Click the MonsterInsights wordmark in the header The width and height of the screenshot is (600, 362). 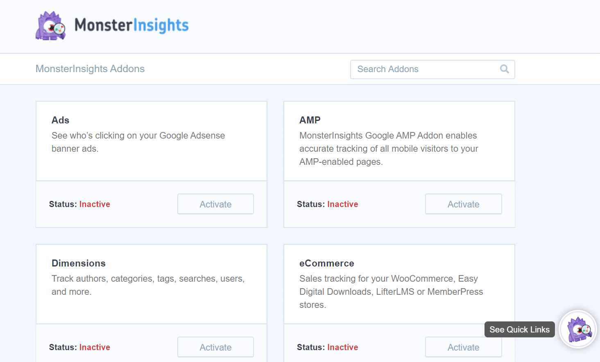click(131, 25)
